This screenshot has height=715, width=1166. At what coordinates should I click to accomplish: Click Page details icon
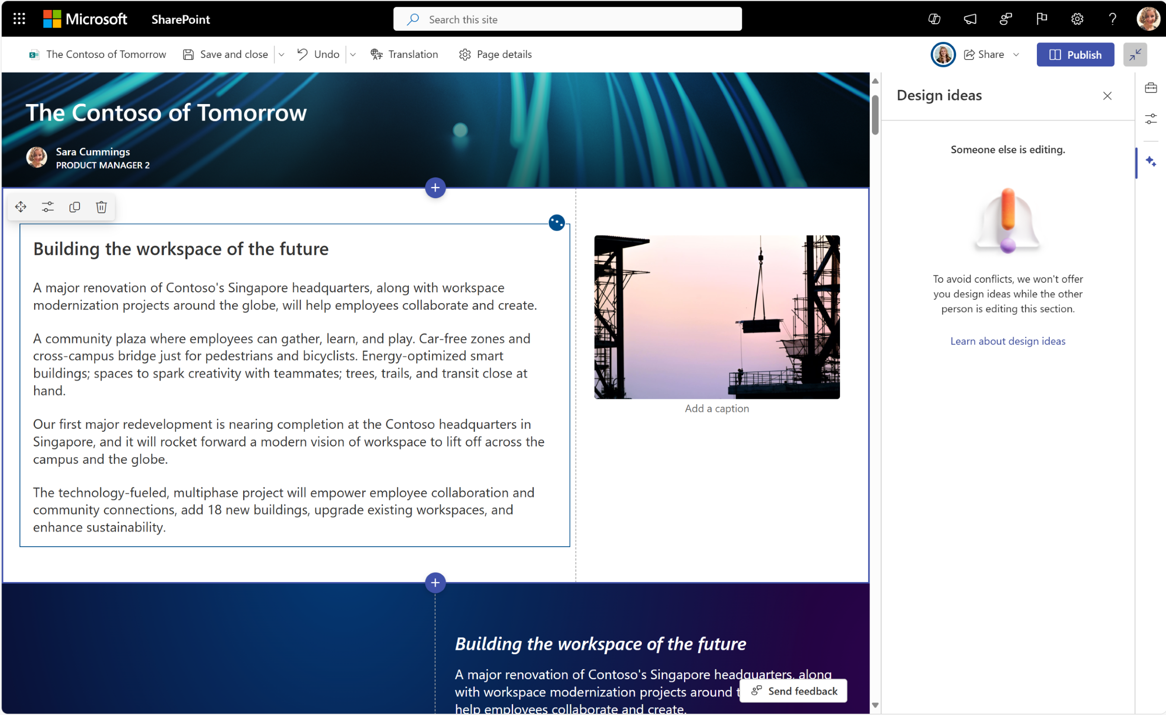tap(464, 54)
